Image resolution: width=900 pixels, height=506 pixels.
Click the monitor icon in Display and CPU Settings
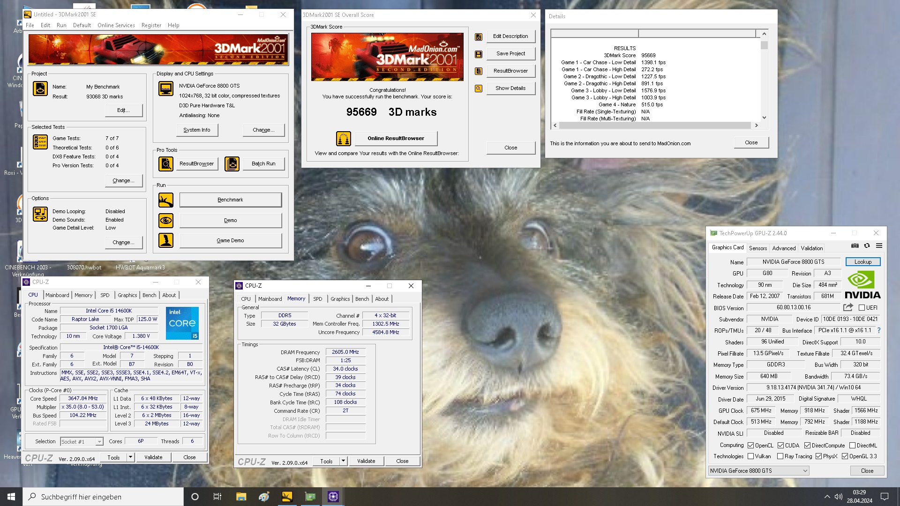[165, 89]
